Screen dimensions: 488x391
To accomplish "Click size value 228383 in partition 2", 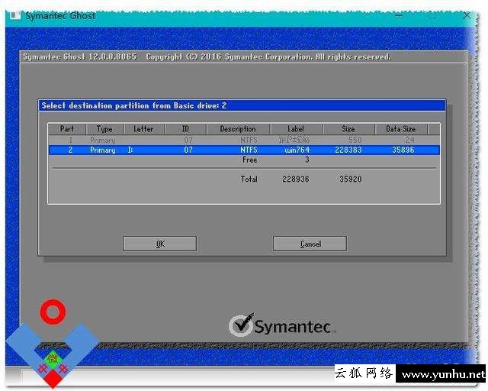I will [348, 150].
